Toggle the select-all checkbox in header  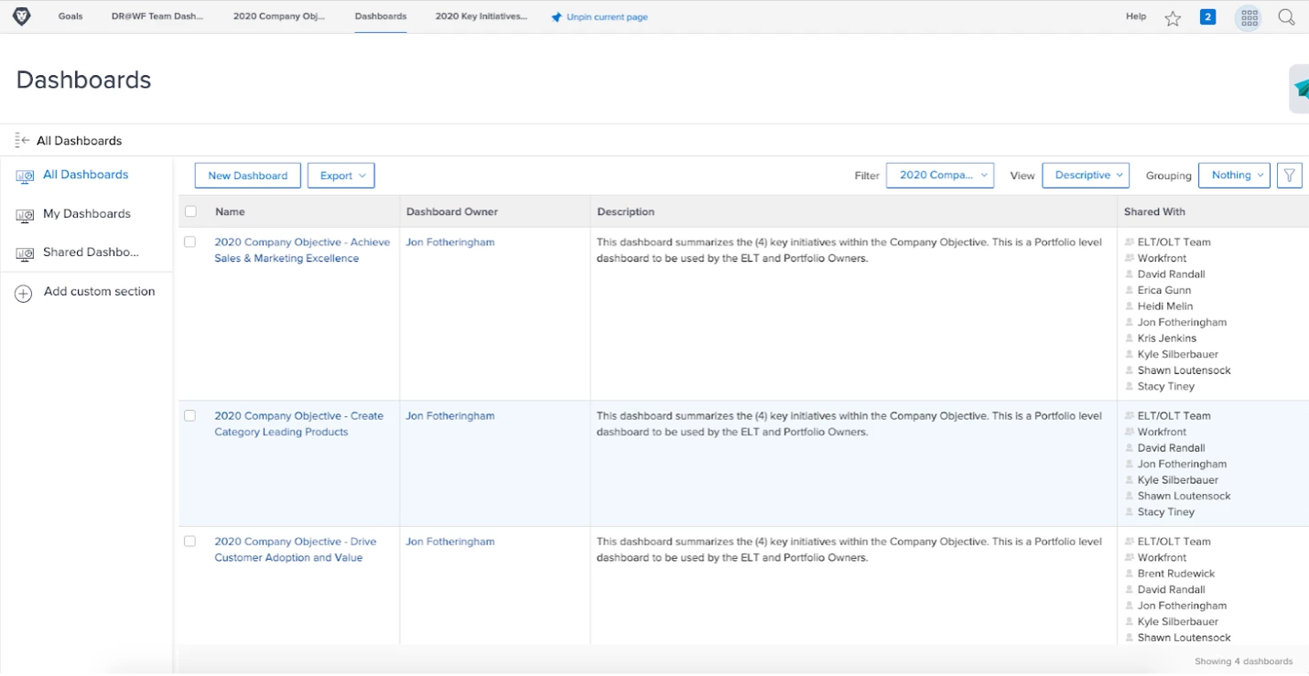190,211
